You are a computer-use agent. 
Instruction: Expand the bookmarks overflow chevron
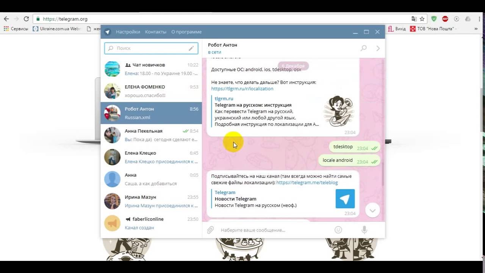tap(476, 28)
